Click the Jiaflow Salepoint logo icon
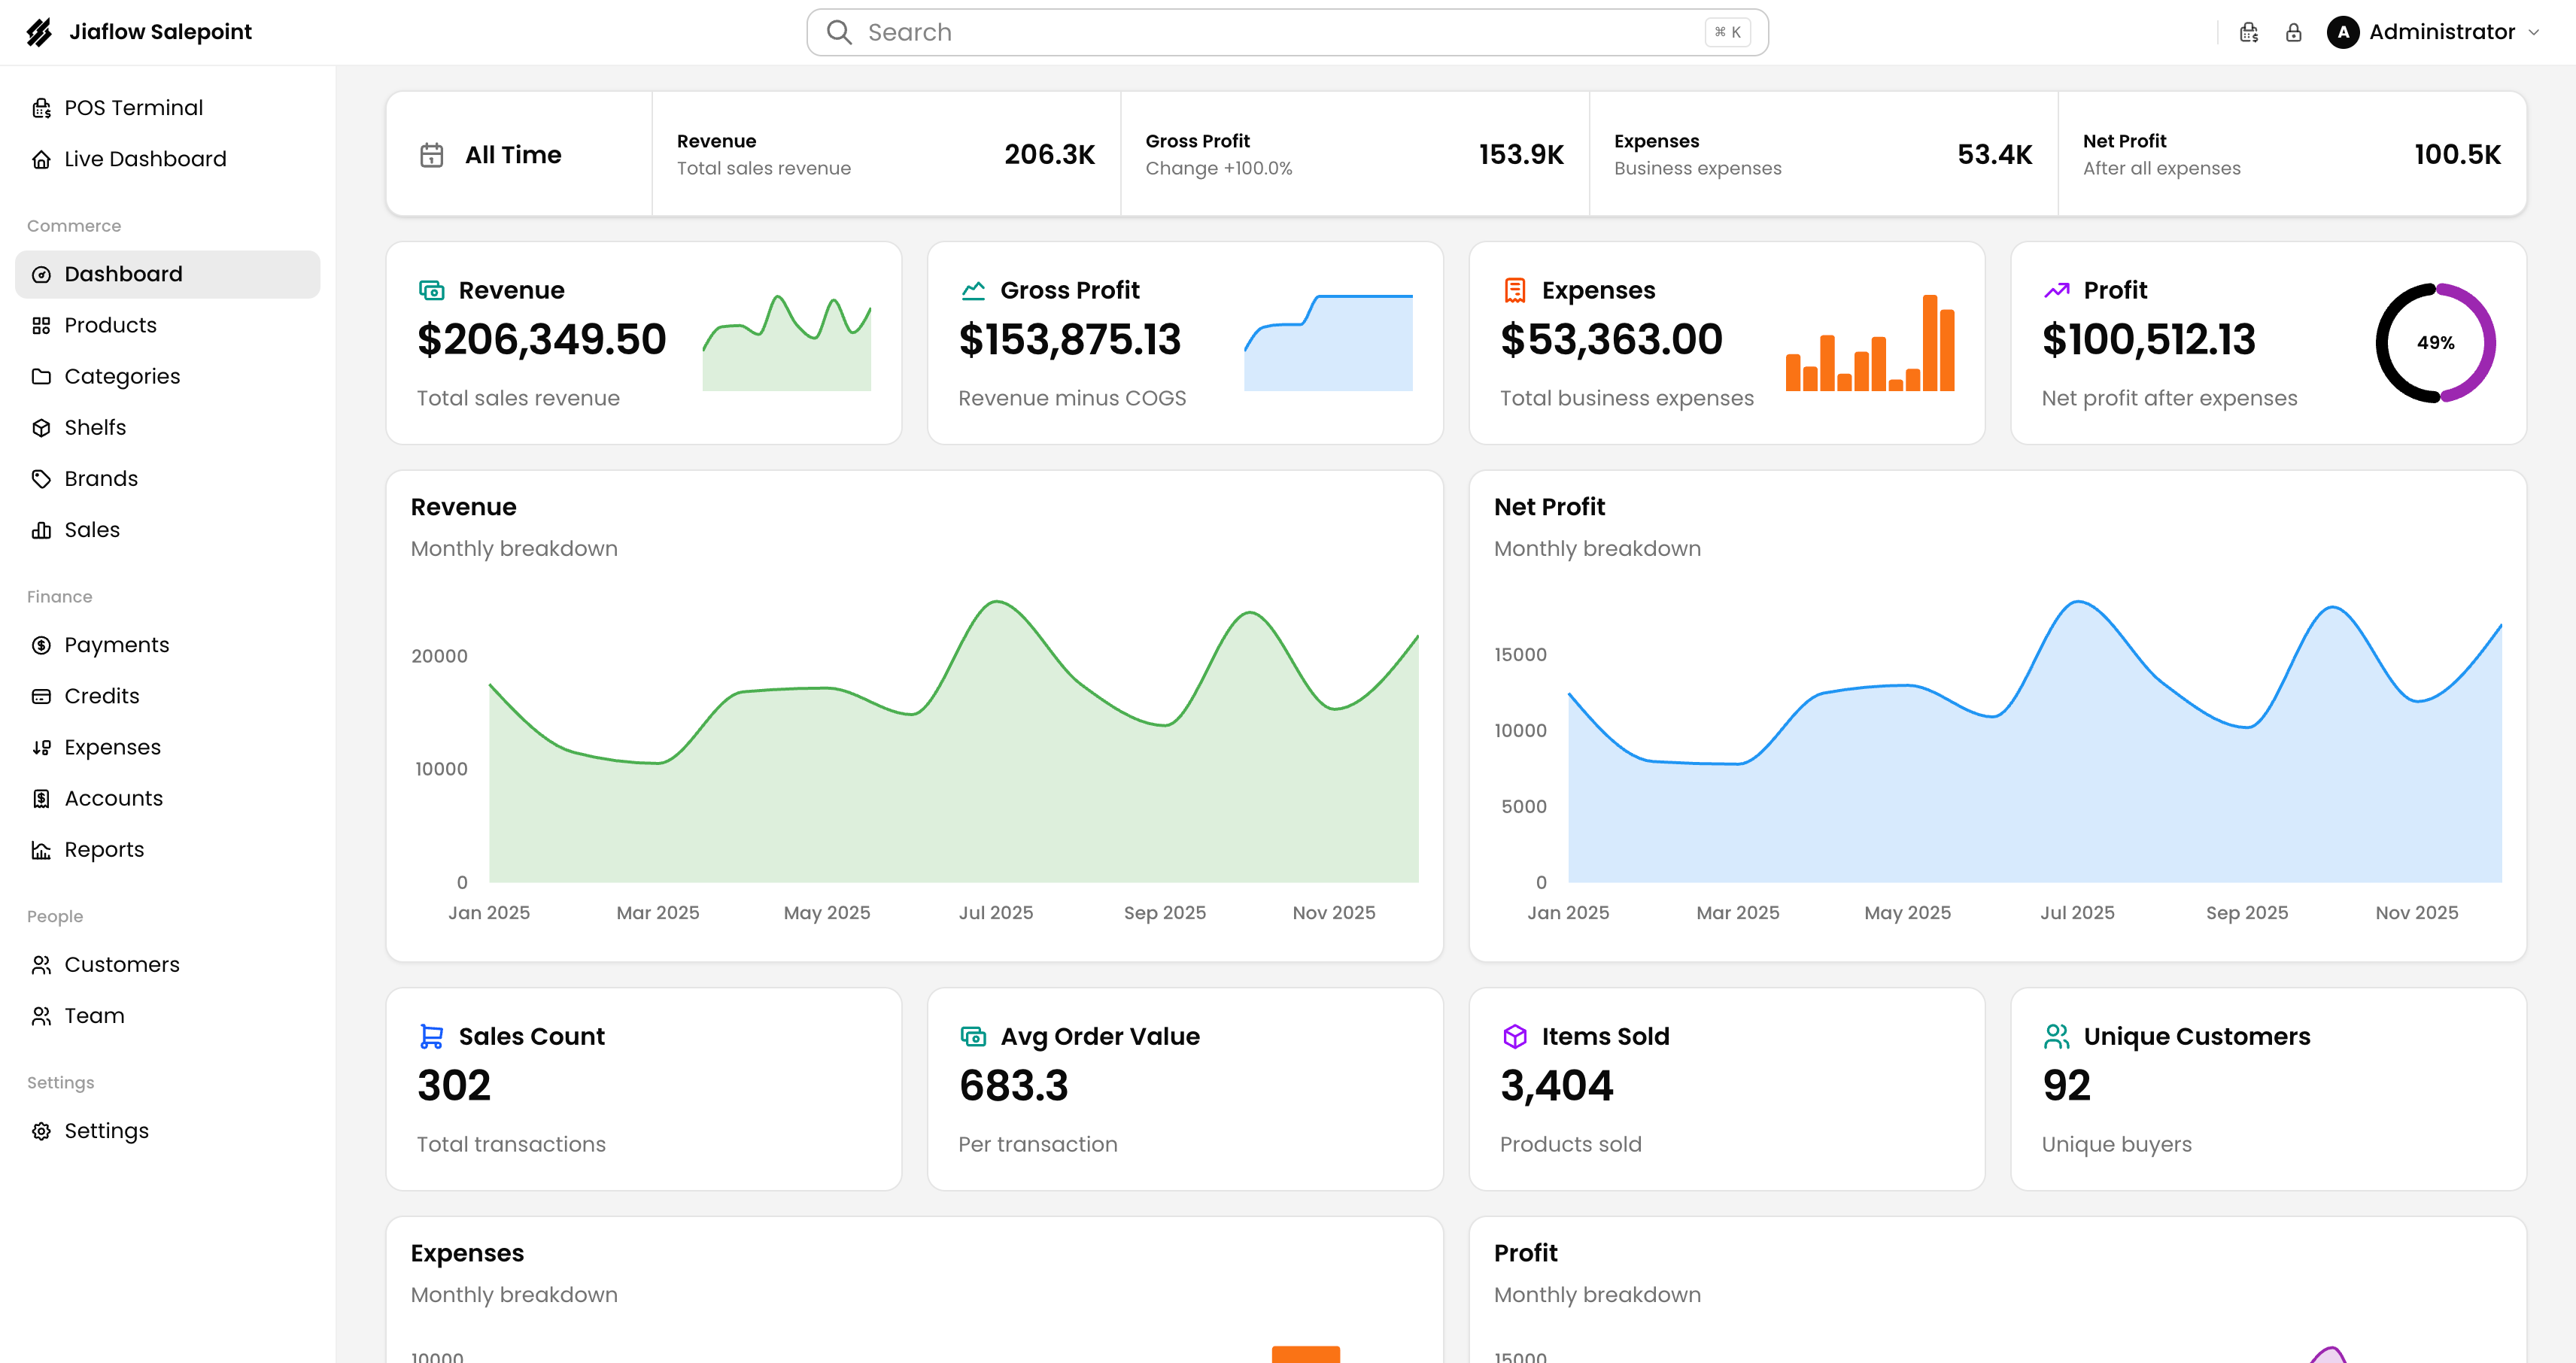The height and width of the screenshot is (1363, 2576). [x=39, y=32]
